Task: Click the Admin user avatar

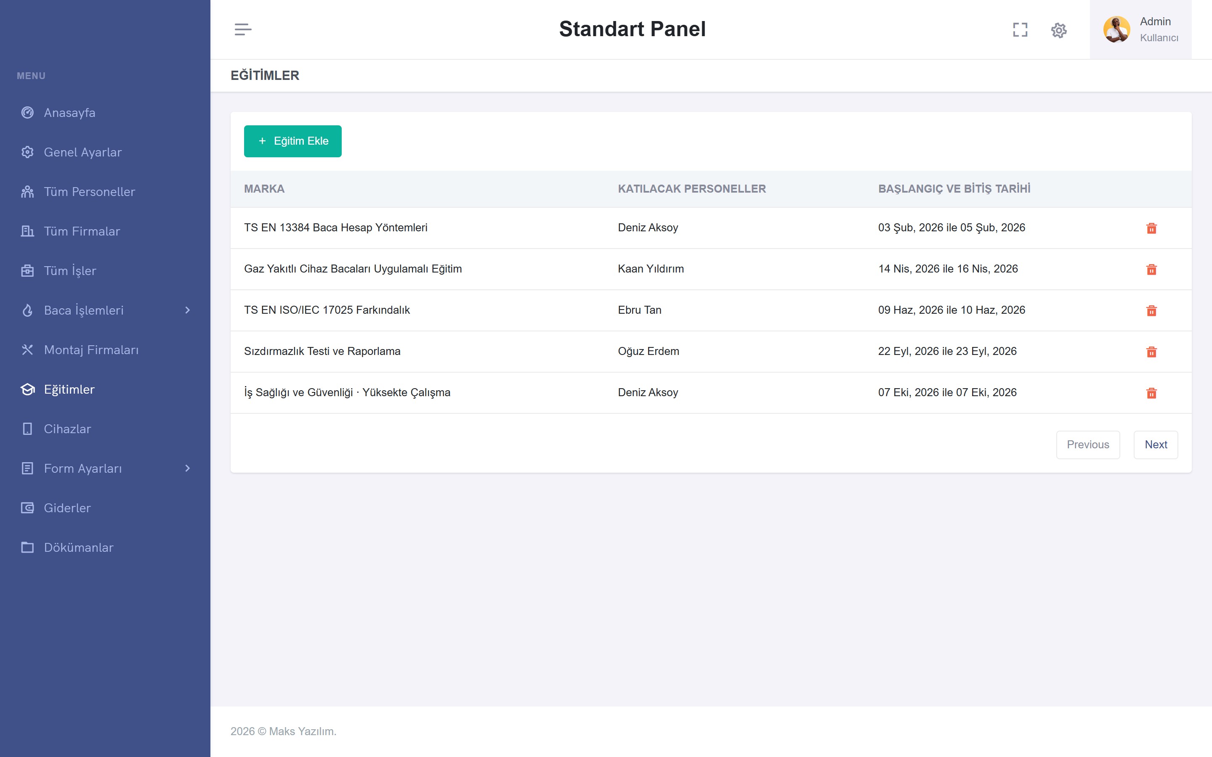Action: 1116,29
